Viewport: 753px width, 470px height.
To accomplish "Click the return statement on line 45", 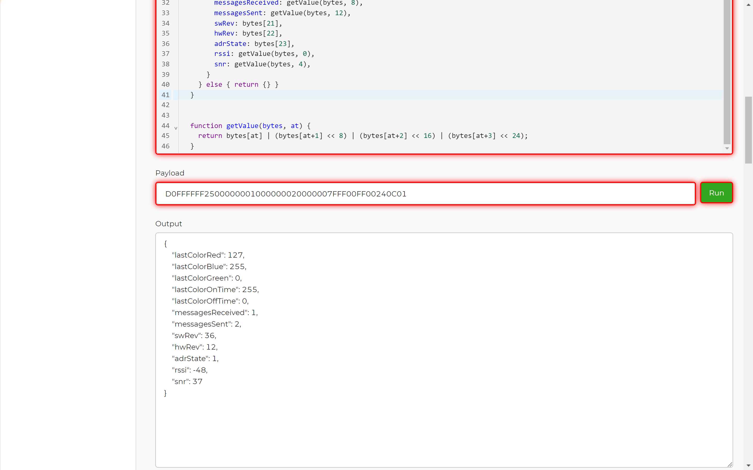I will coord(210,136).
